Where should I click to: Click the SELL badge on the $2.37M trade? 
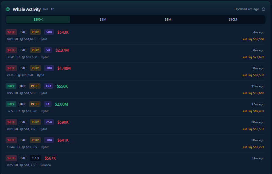(11, 50)
